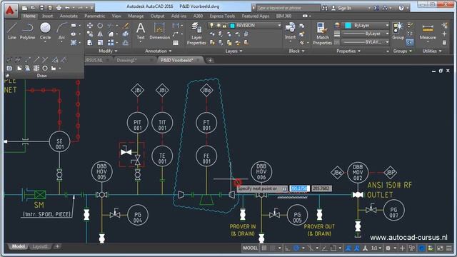This screenshot has height=257, width=457.
Task: Click the cyan ByLayer object color swatch
Action: click(348, 26)
